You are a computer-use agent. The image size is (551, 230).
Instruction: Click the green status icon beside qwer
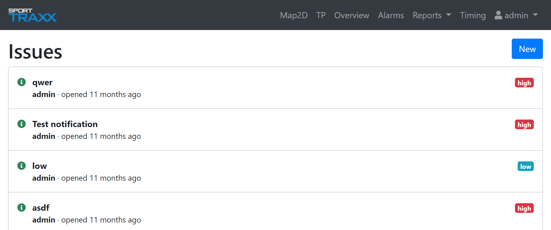22,82
